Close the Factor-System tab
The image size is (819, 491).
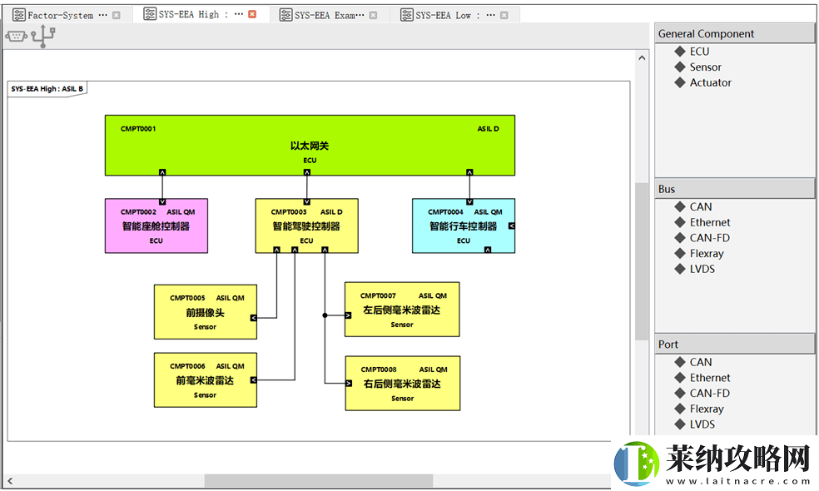coord(117,15)
